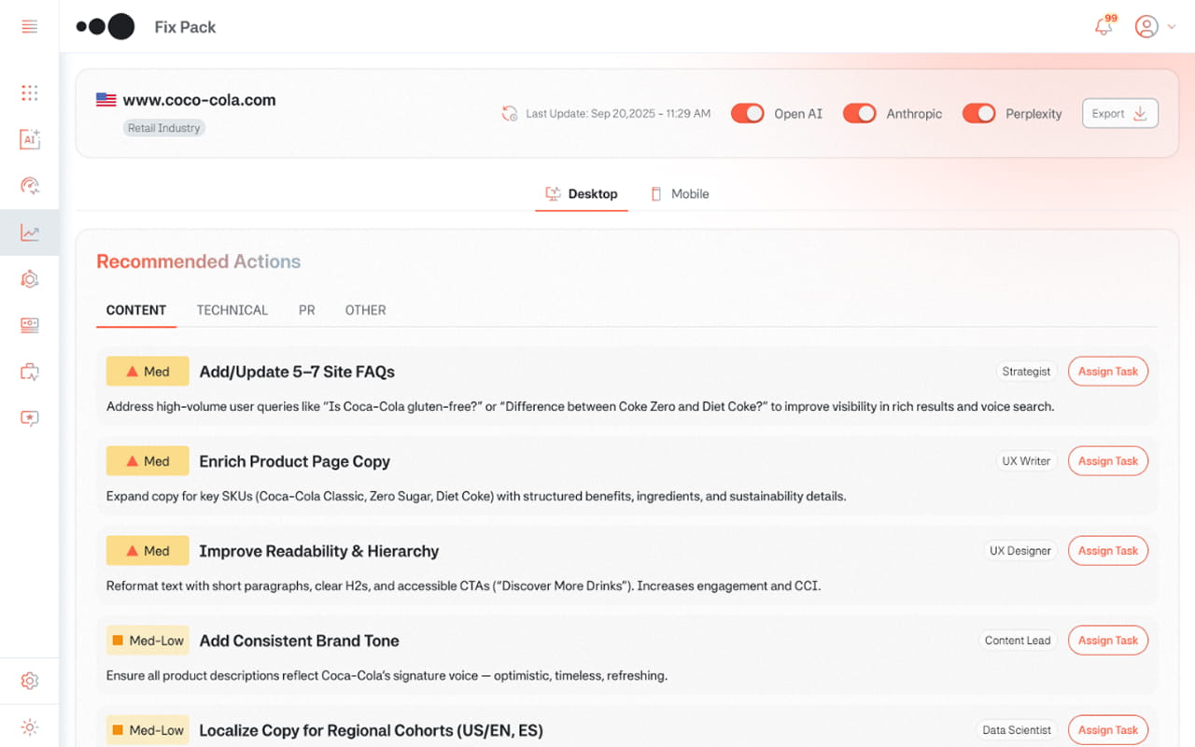Viewport: 1195px width, 747px height.
Task: Click the Fix Pack page title
Action: [185, 27]
